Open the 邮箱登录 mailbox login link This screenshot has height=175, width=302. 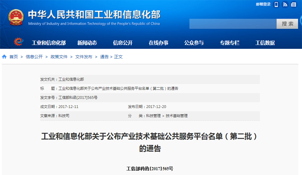point(263,4)
